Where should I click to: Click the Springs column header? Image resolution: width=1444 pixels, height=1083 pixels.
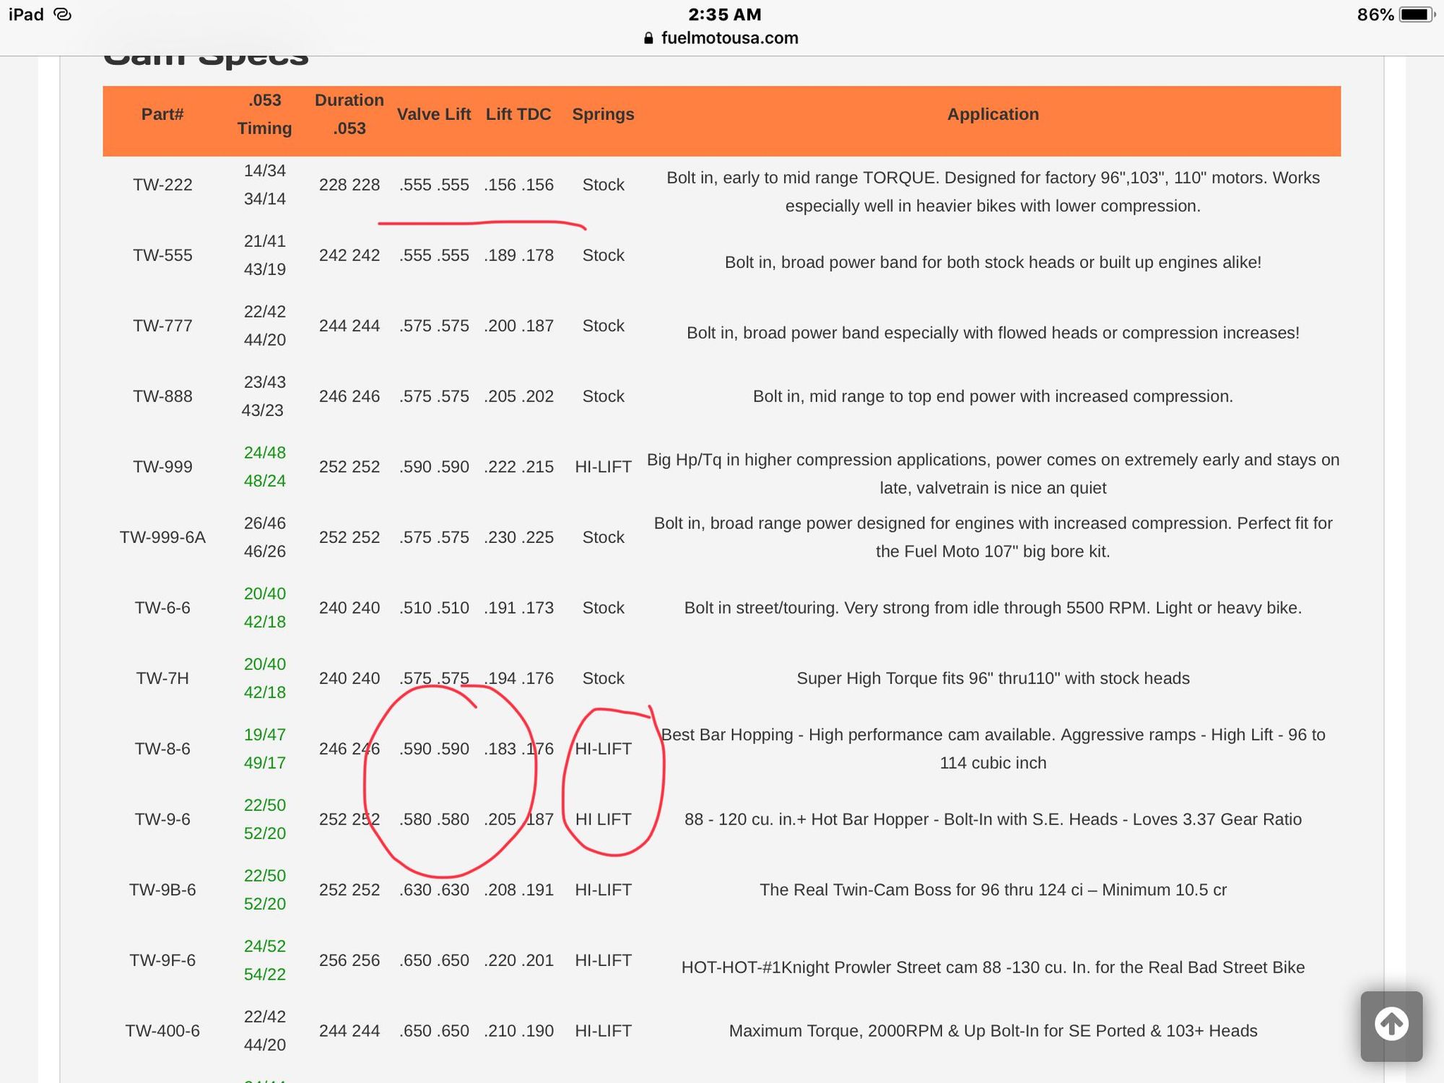[x=603, y=114]
